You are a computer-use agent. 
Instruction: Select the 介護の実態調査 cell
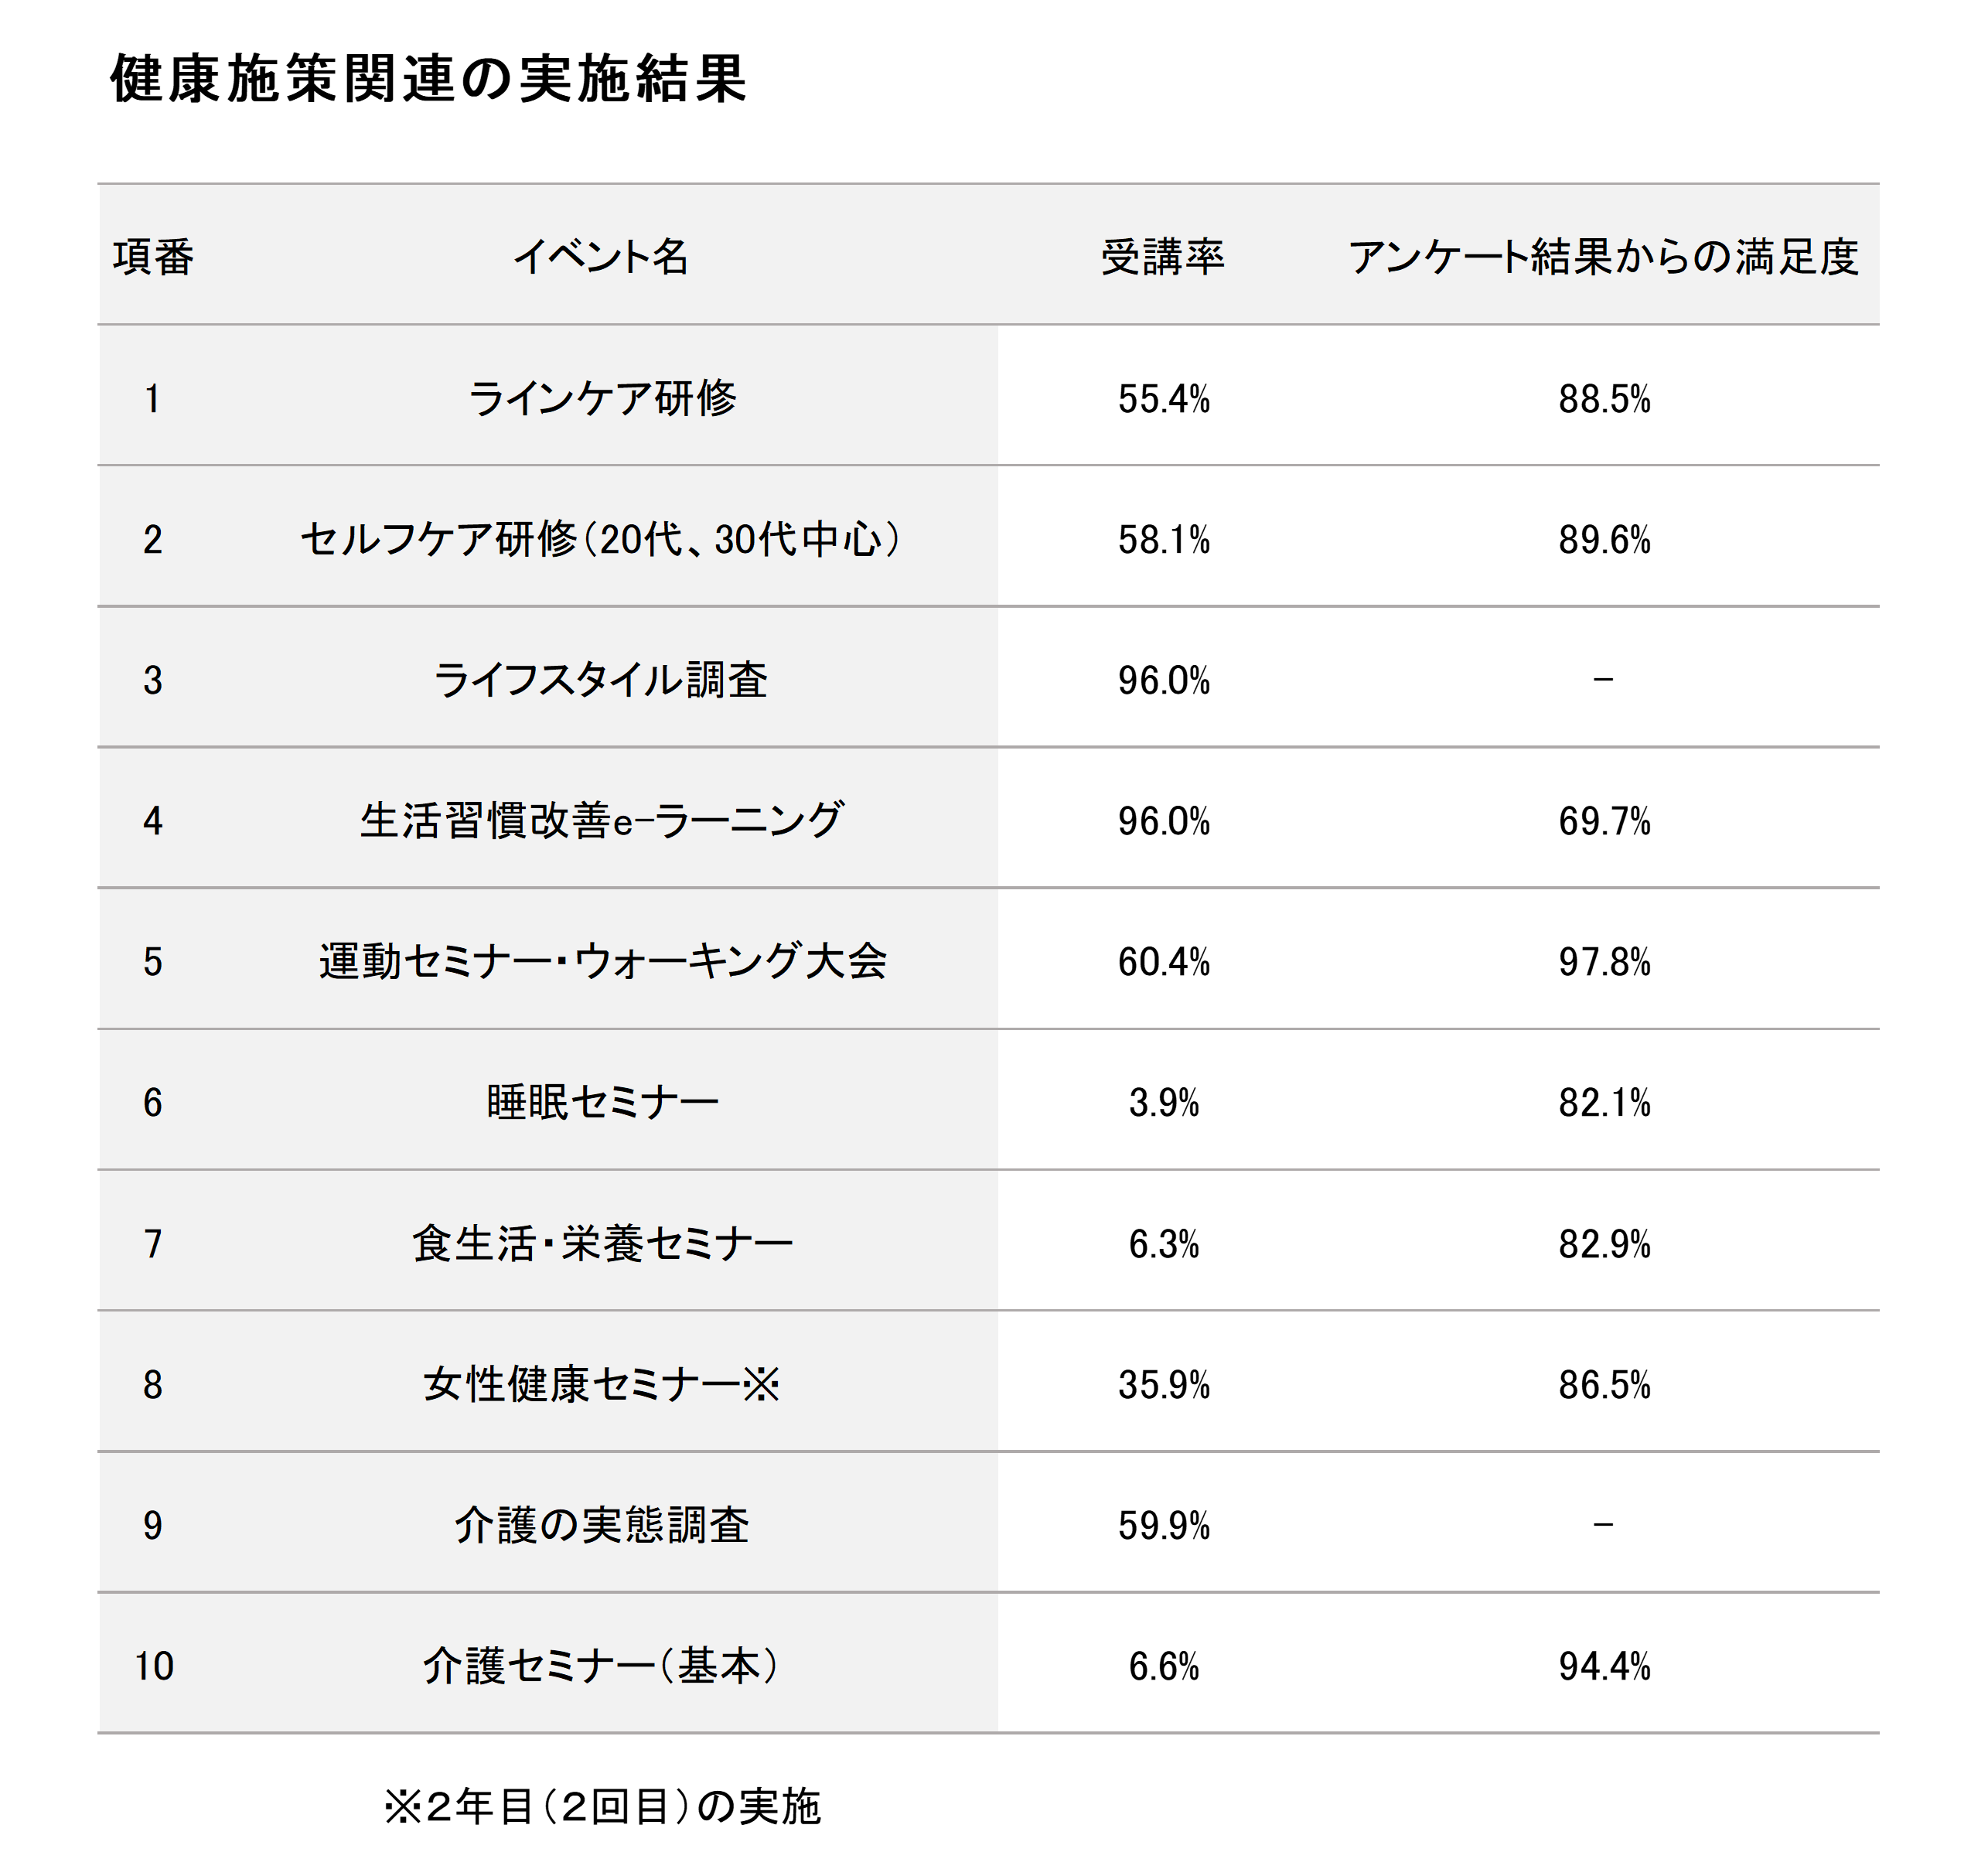(x=601, y=1526)
